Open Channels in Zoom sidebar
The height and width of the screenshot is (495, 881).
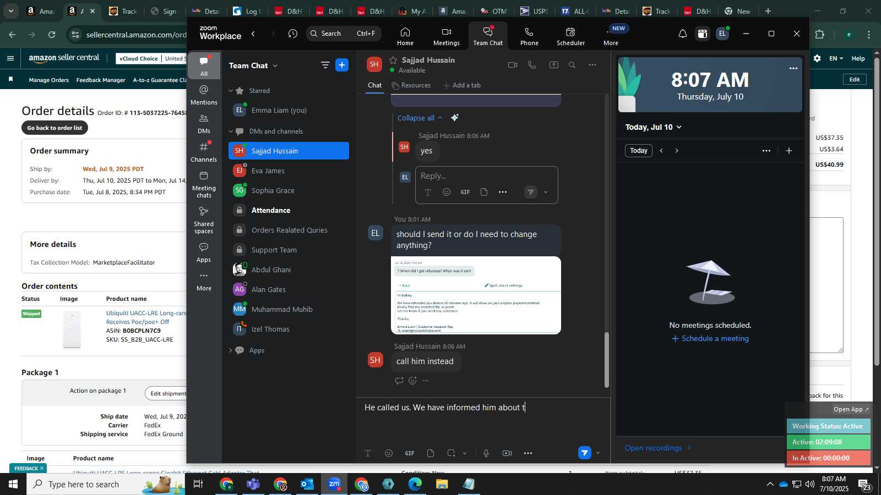204,152
